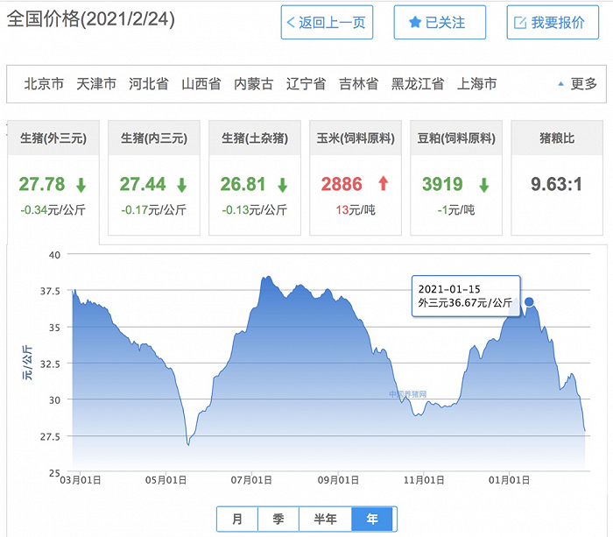The image size is (613, 537).
Task: Select 河北省 region
Action: [x=149, y=84]
